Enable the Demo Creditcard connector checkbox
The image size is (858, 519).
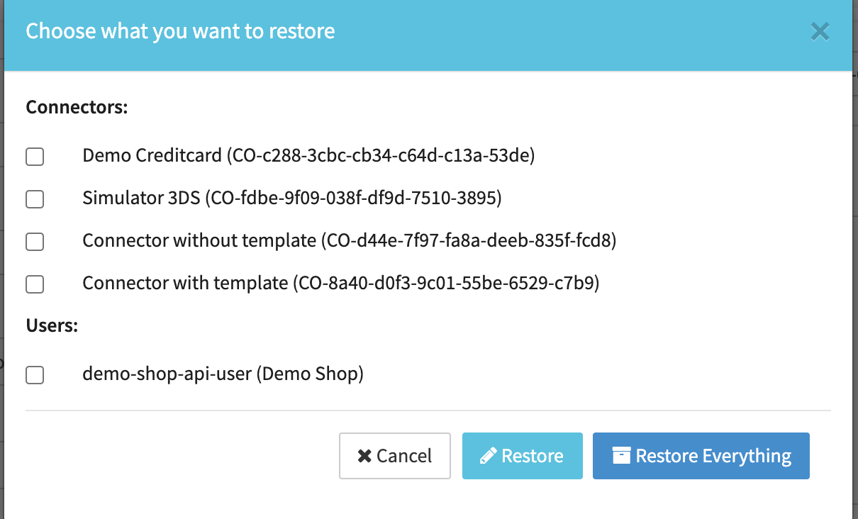tap(35, 157)
